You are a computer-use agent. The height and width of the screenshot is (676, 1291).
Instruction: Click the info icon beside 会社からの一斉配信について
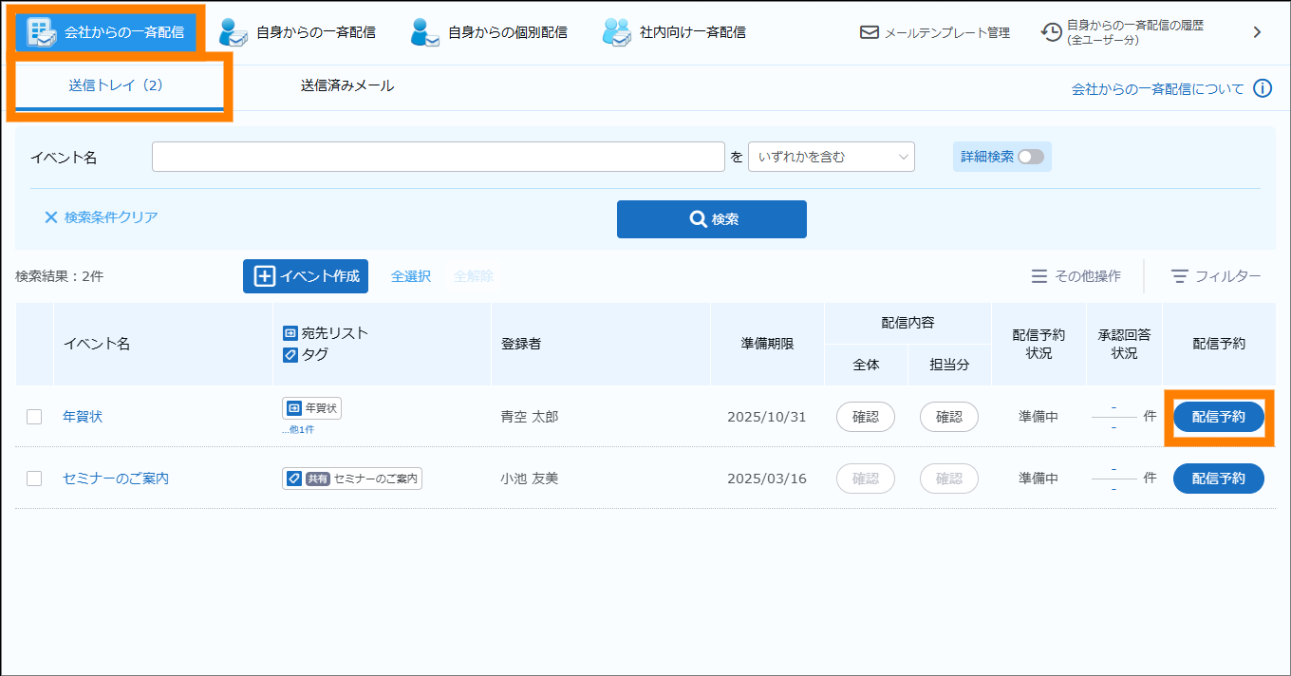(x=1263, y=88)
